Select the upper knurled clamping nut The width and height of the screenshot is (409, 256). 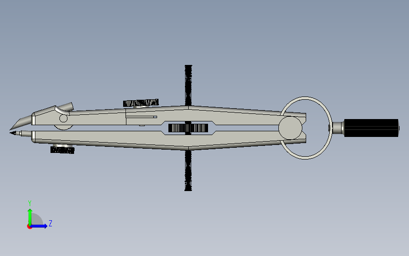(x=141, y=103)
